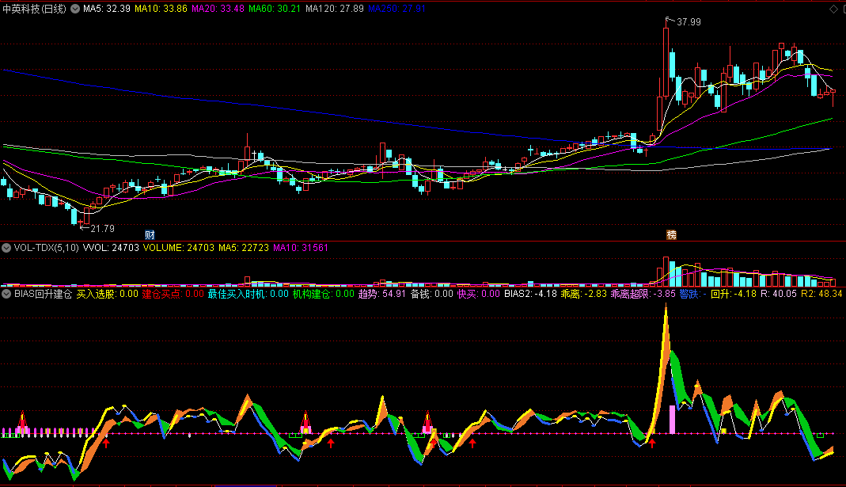Click the 趋势: 54.91 label
This screenshot has height=487, width=846.
click(382, 294)
